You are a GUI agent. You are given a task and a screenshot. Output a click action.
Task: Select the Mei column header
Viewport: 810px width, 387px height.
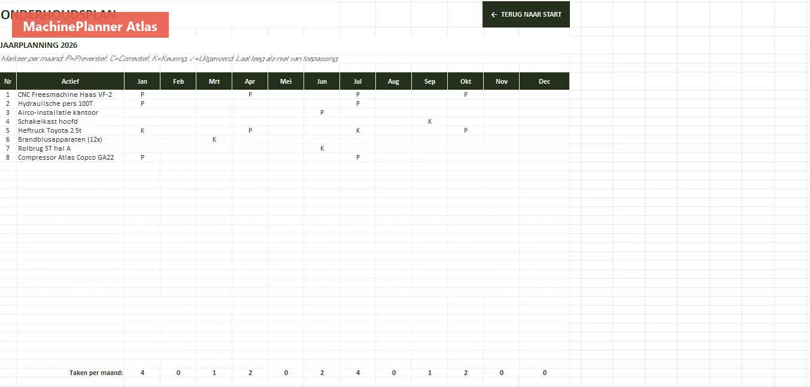tap(286, 81)
